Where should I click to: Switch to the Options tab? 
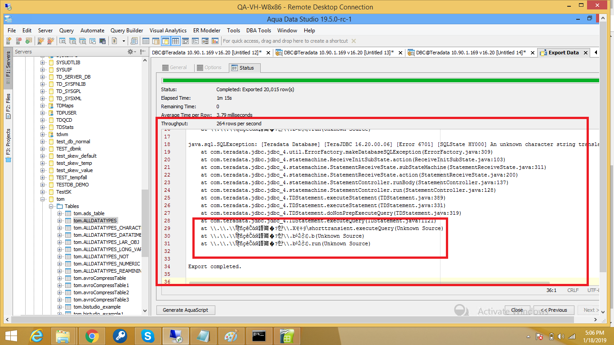[x=209, y=67]
